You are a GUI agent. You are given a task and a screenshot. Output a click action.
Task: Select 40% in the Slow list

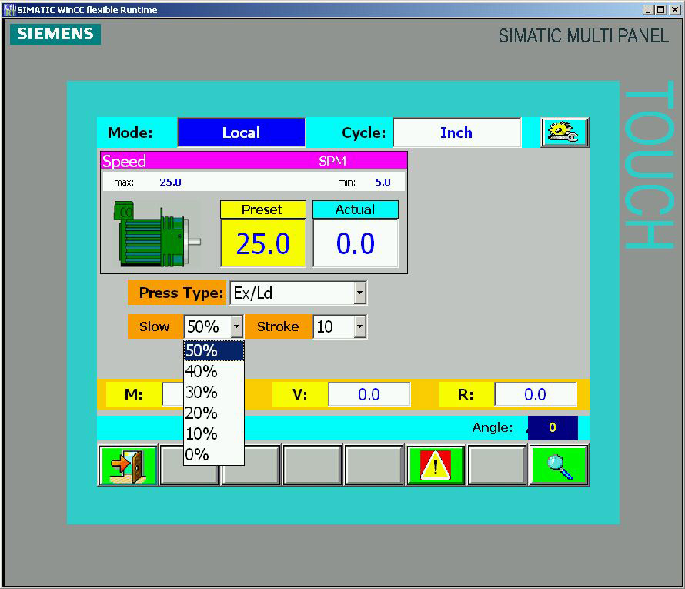pyautogui.click(x=214, y=371)
